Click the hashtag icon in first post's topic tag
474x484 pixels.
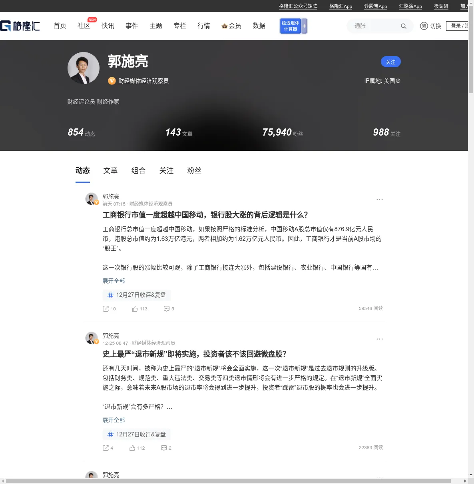[x=111, y=295]
